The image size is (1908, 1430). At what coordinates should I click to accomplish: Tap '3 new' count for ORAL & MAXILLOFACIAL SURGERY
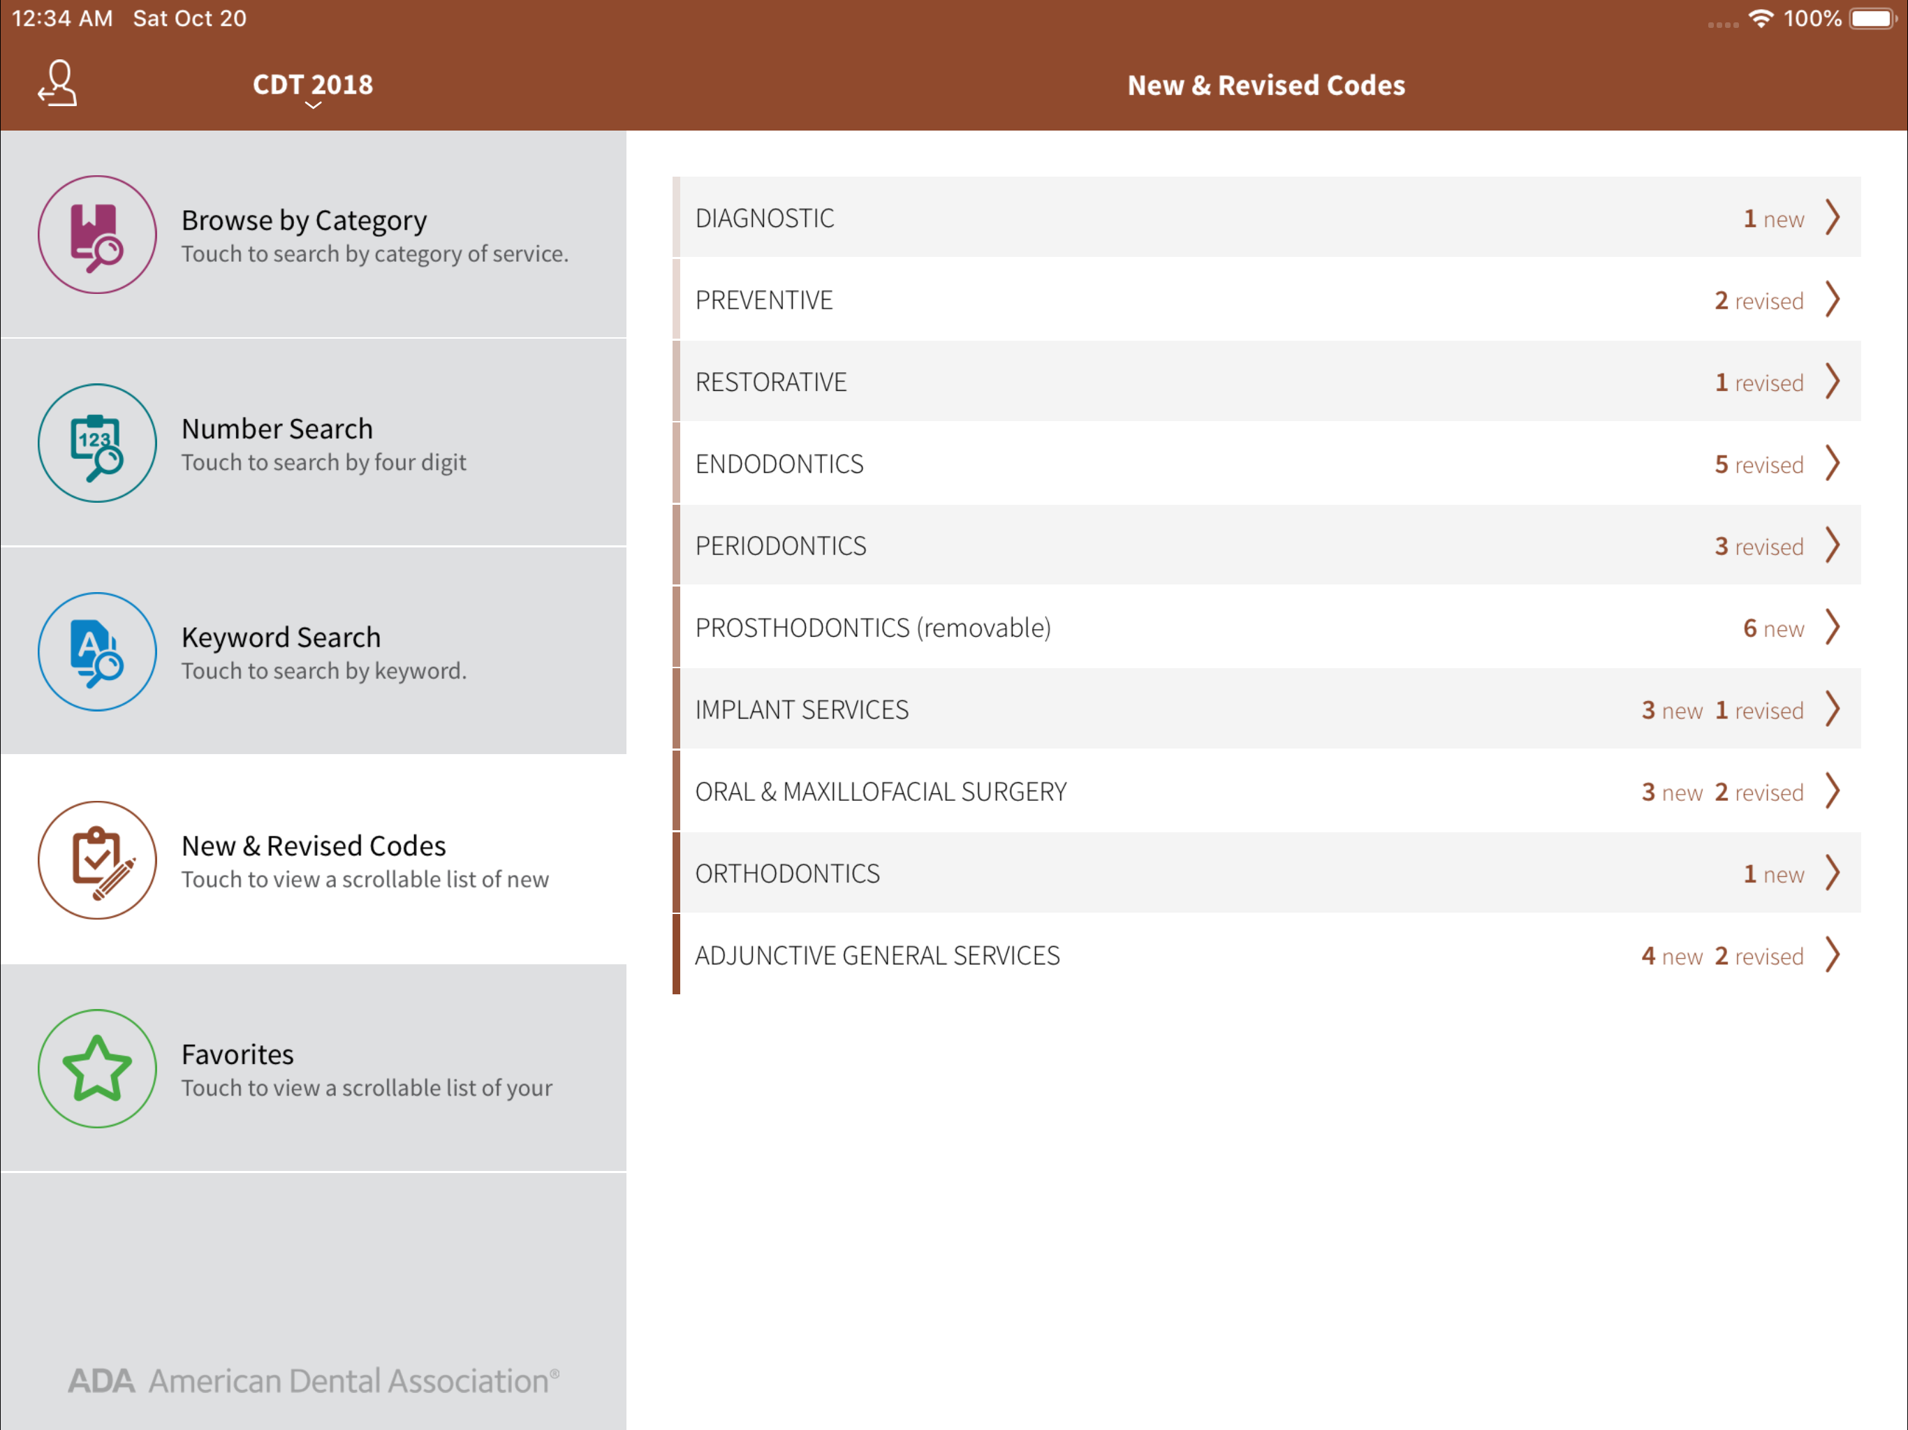1672,793
